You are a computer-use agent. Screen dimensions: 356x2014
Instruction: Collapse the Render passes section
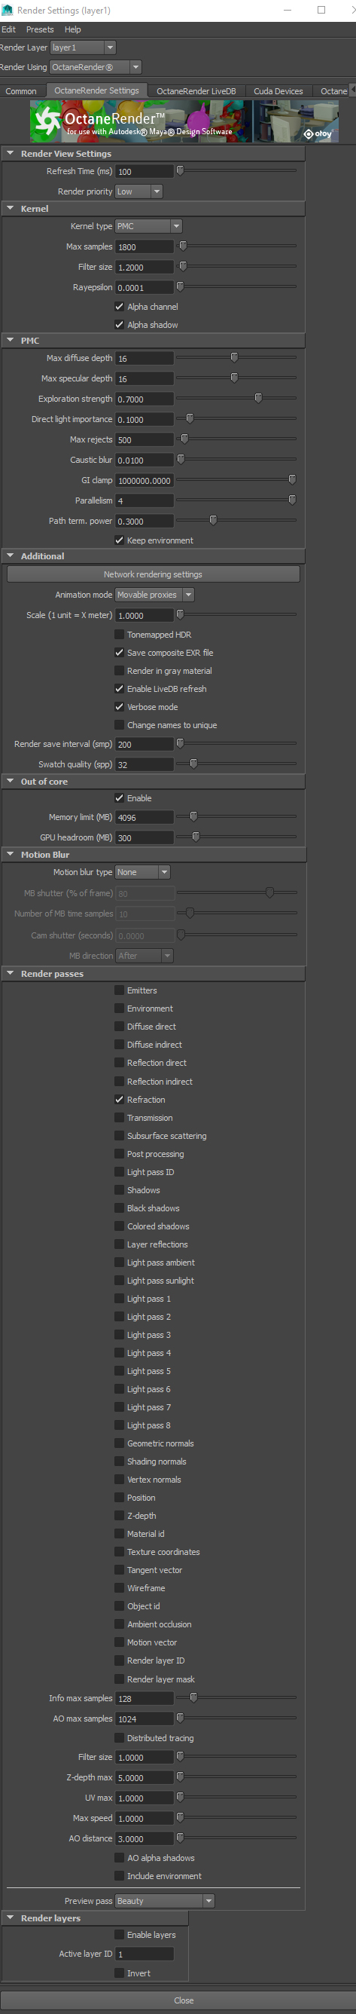pos(10,973)
